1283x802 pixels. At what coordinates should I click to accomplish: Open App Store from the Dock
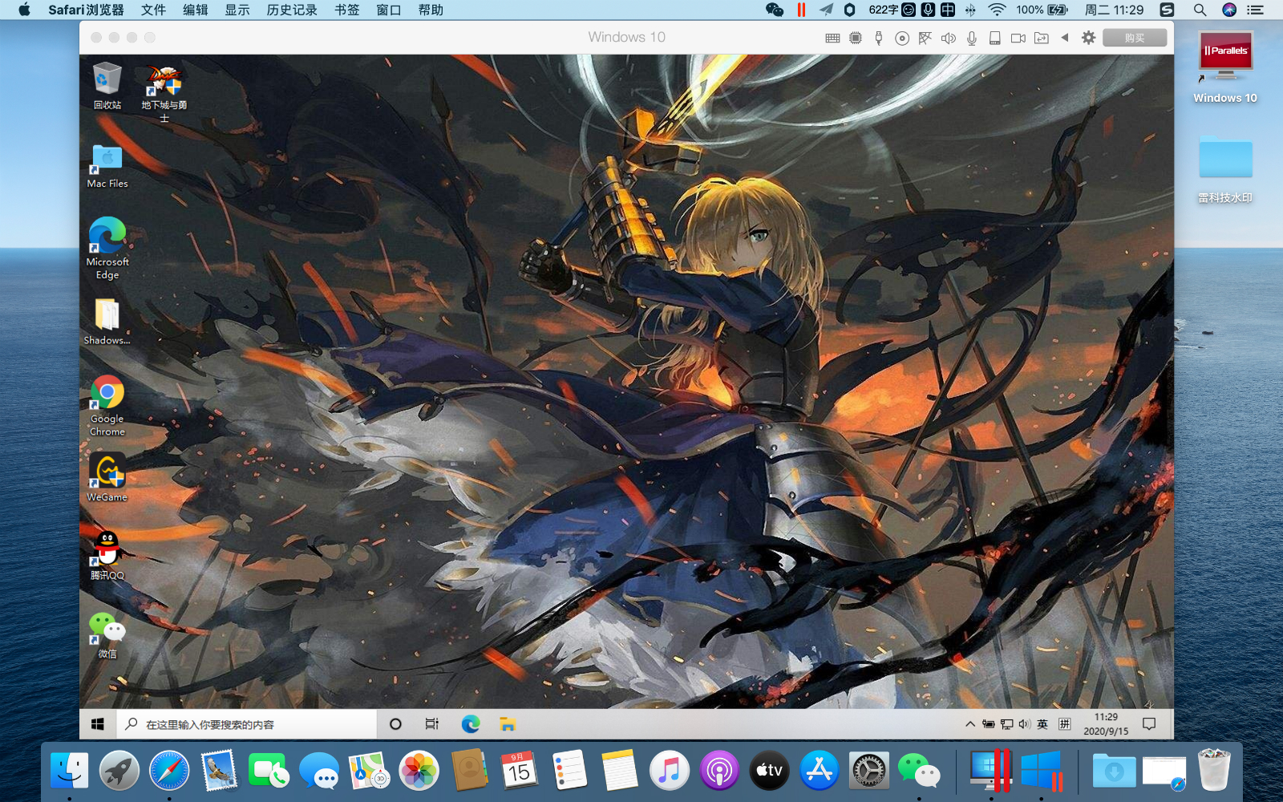[x=819, y=771]
